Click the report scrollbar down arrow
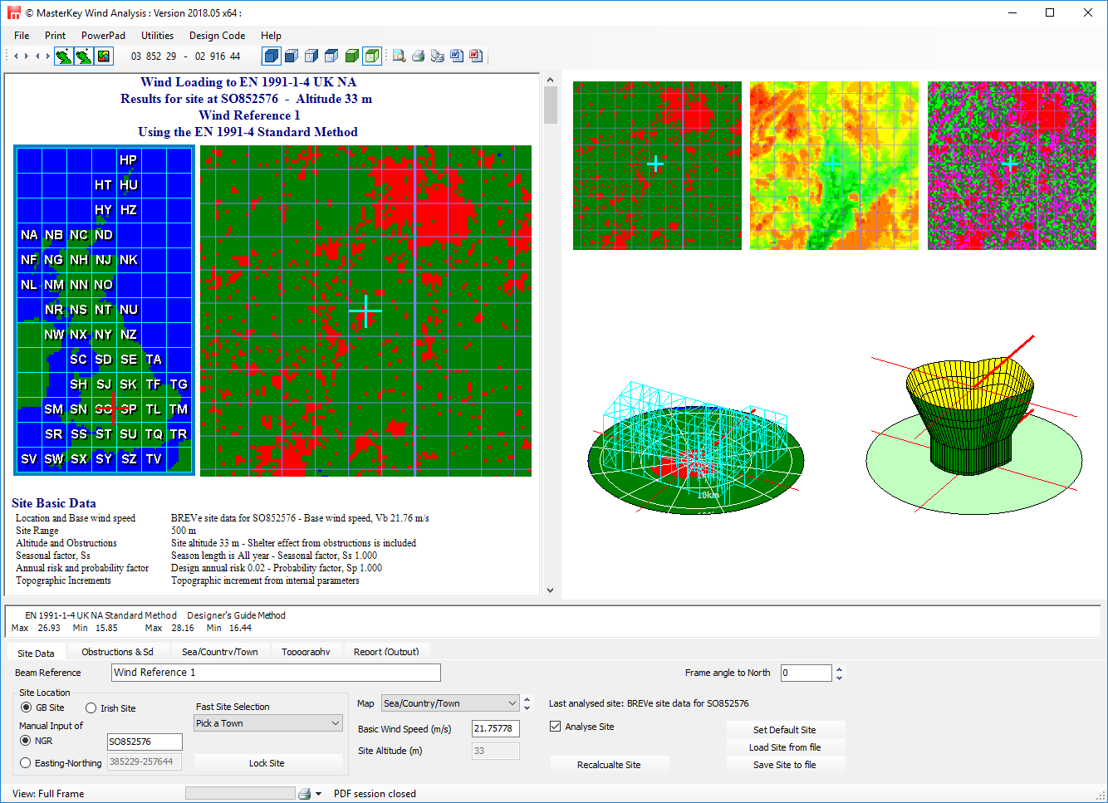Screen dimensions: 1108x803 [550, 590]
